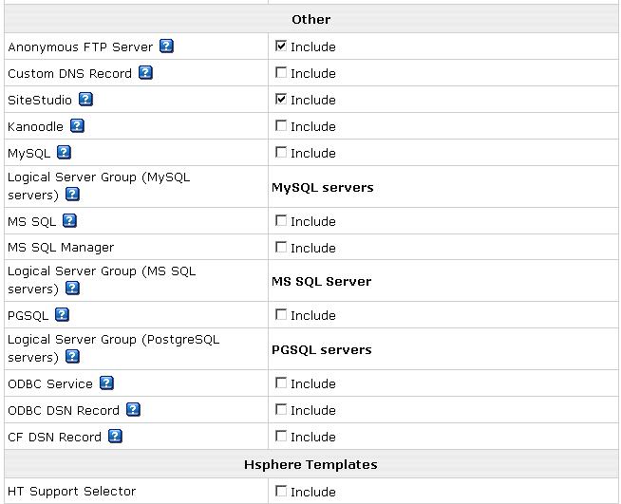Open help for PostgreSQL servers group
Image resolution: width=621 pixels, height=504 pixels.
(x=72, y=357)
